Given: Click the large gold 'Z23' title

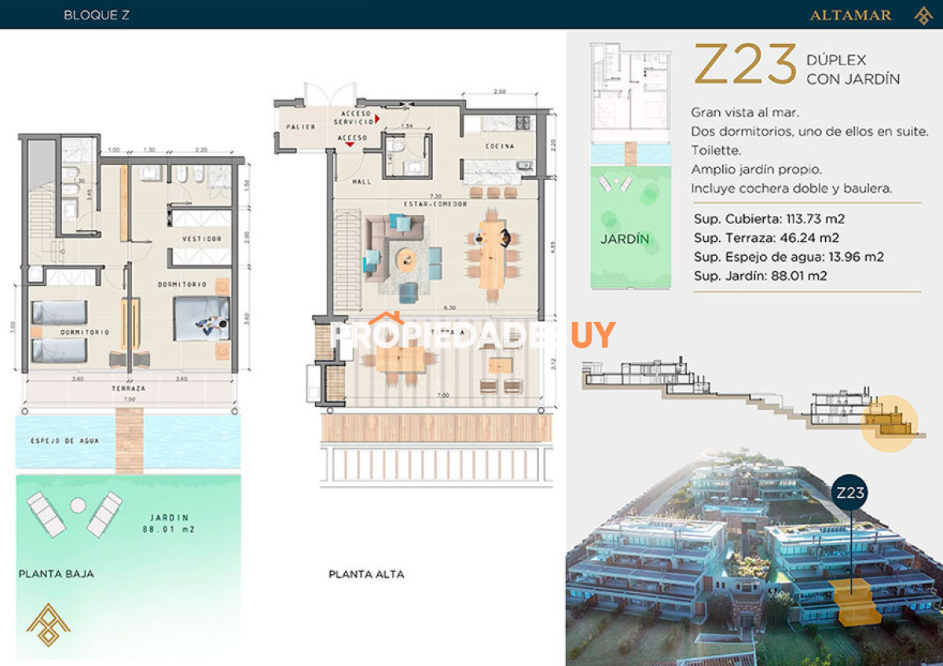Looking at the screenshot, I should pos(746,66).
